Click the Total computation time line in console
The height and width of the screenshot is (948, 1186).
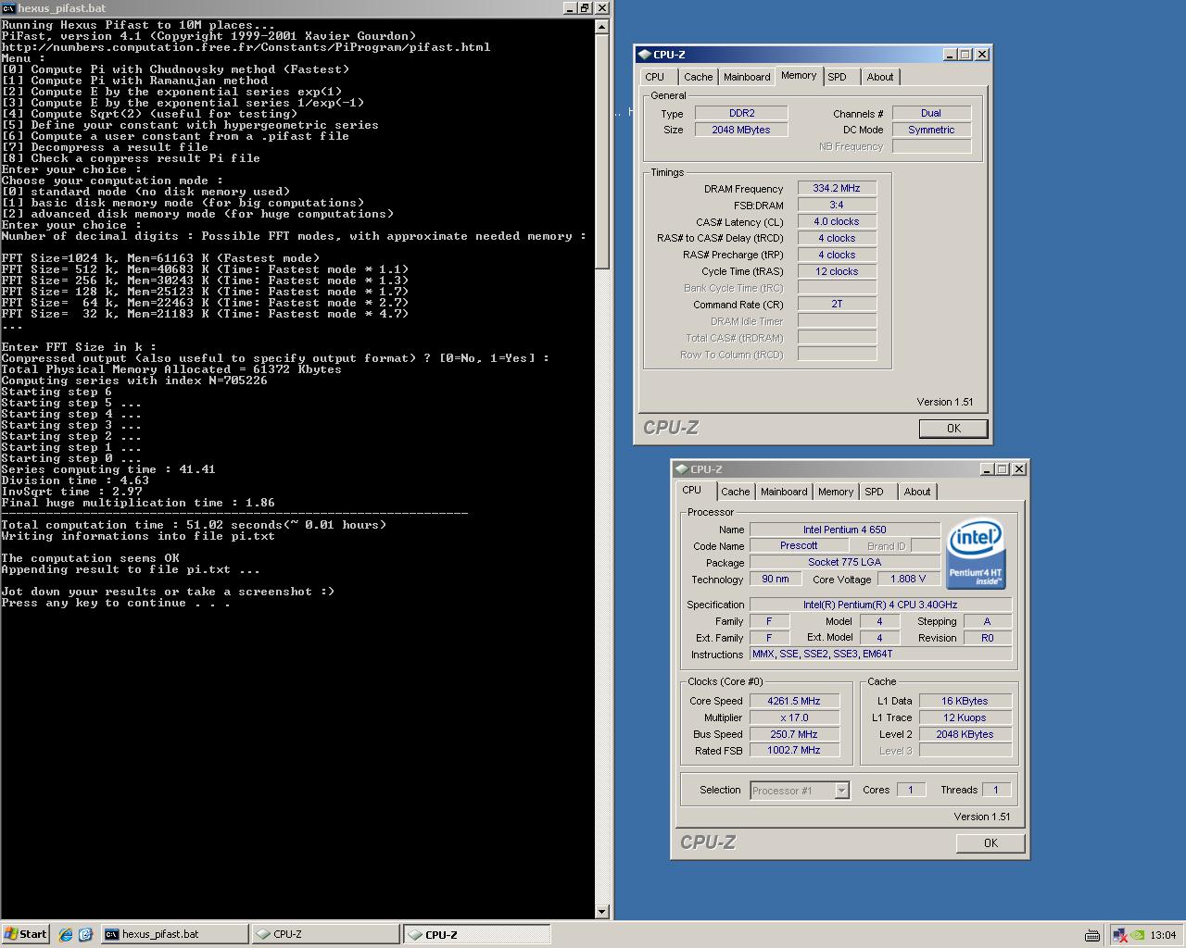(x=194, y=525)
